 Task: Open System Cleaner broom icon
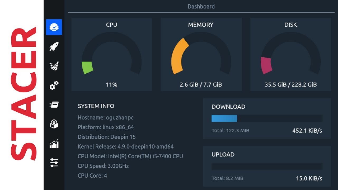click(x=54, y=66)
